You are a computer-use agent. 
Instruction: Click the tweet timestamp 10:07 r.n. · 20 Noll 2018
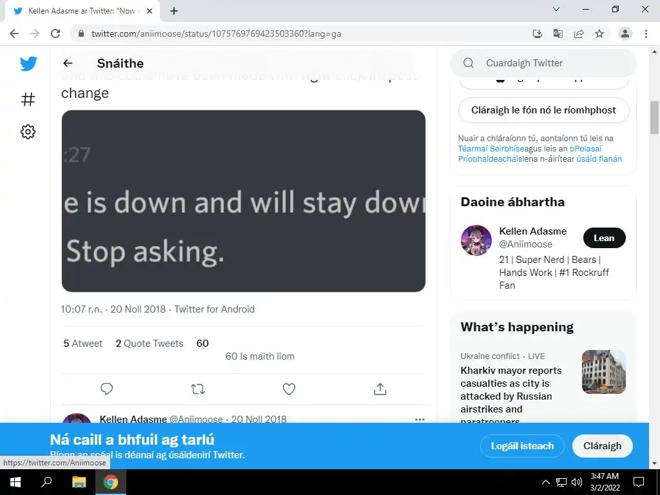coord(113,309)
